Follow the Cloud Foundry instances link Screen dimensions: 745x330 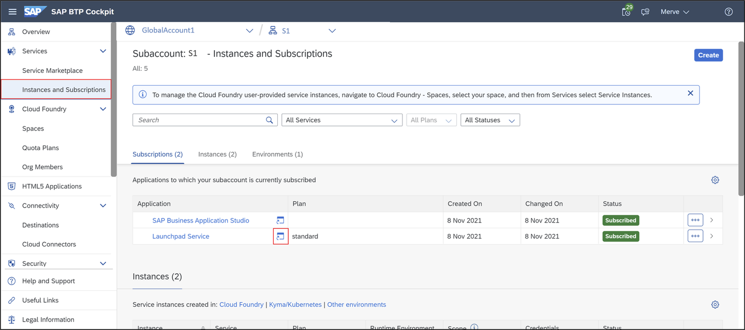coord(242,305)
